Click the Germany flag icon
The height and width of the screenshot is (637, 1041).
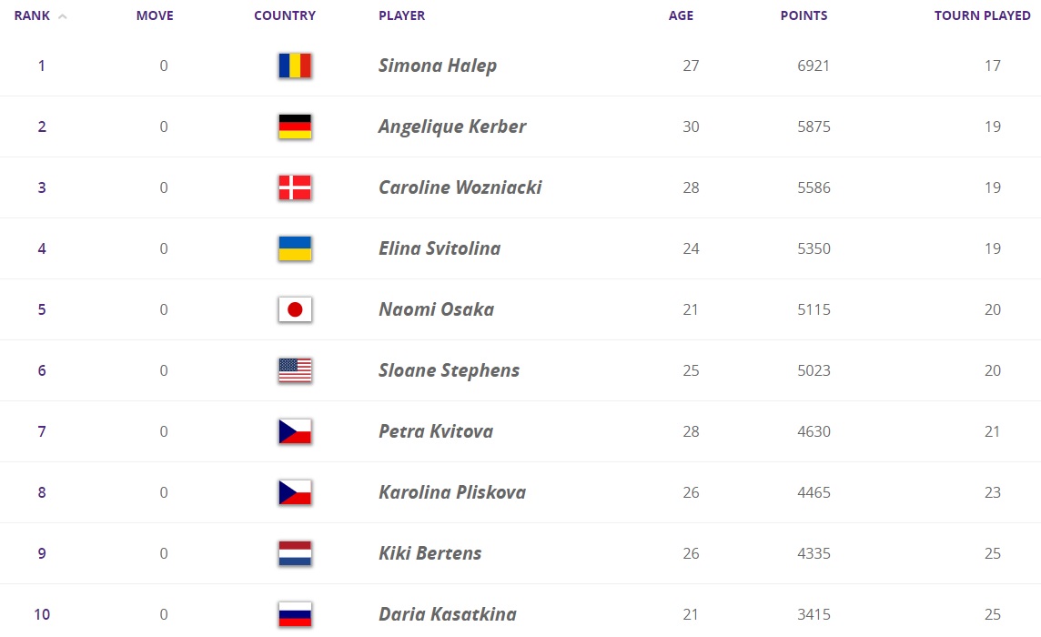pyautogui.click(x=295, y=126)
